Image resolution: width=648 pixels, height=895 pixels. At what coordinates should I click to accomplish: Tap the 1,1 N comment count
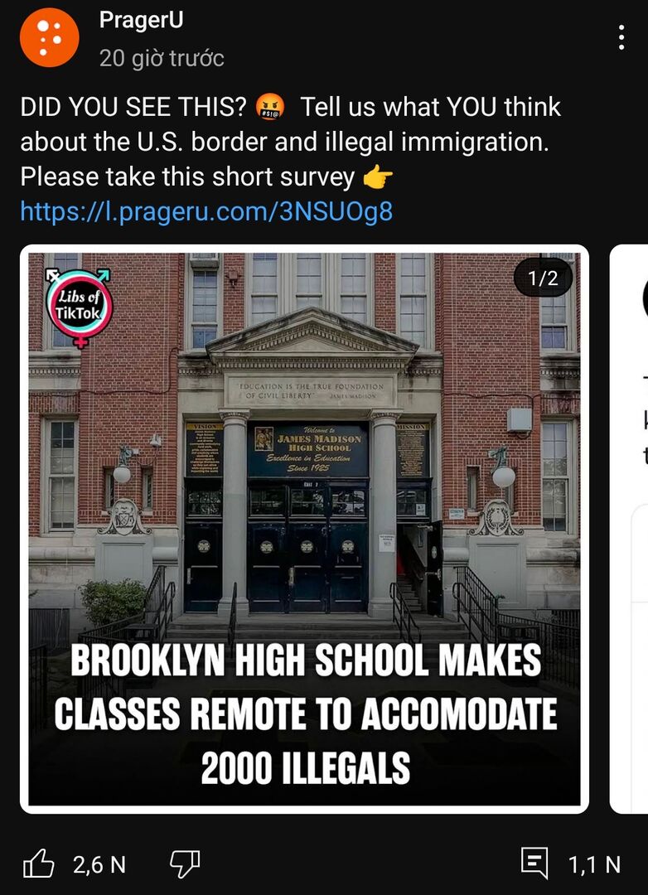pos(594,864)
